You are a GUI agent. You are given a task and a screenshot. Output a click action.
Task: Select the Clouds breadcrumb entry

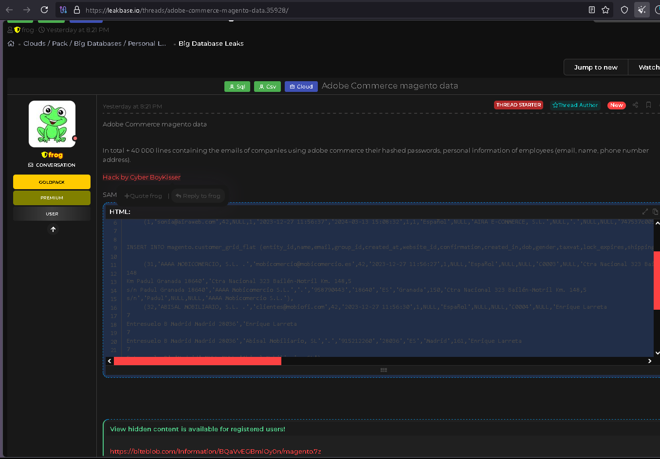[x=34, y=43]
